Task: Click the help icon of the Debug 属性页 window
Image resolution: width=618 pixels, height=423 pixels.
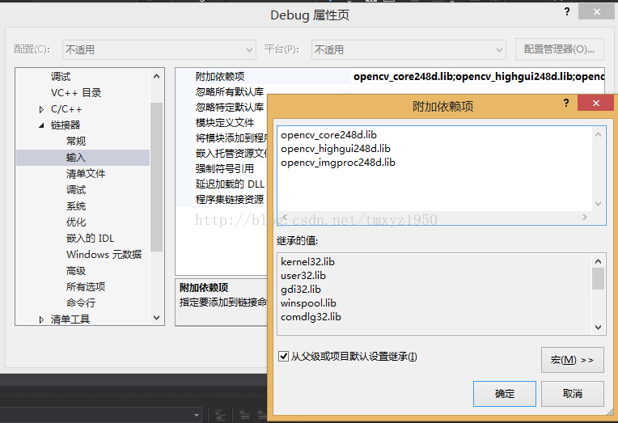Action: pyautogui.click(x=567, y=12)
